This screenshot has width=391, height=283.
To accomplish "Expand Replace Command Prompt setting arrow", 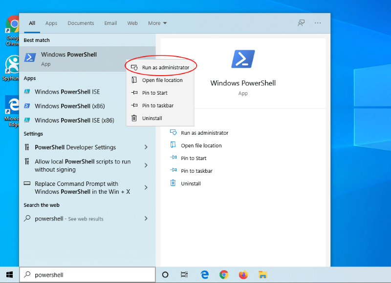I will (146, 187).
